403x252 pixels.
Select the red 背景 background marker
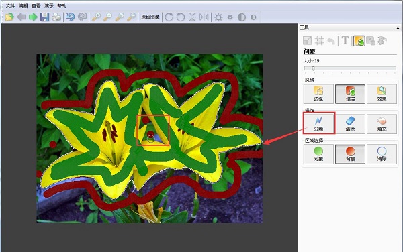(350, 154)
